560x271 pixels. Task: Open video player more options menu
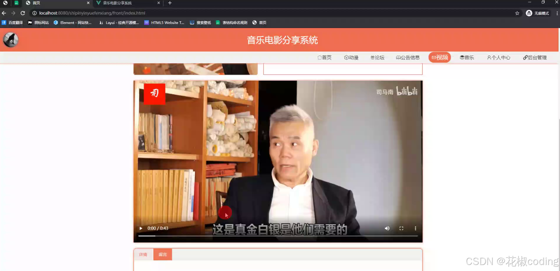click(415, 228)
